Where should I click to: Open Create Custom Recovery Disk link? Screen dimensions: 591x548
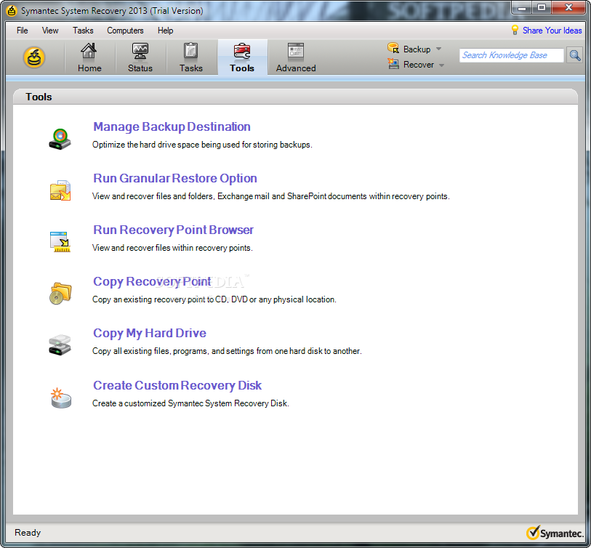(177, 385)
